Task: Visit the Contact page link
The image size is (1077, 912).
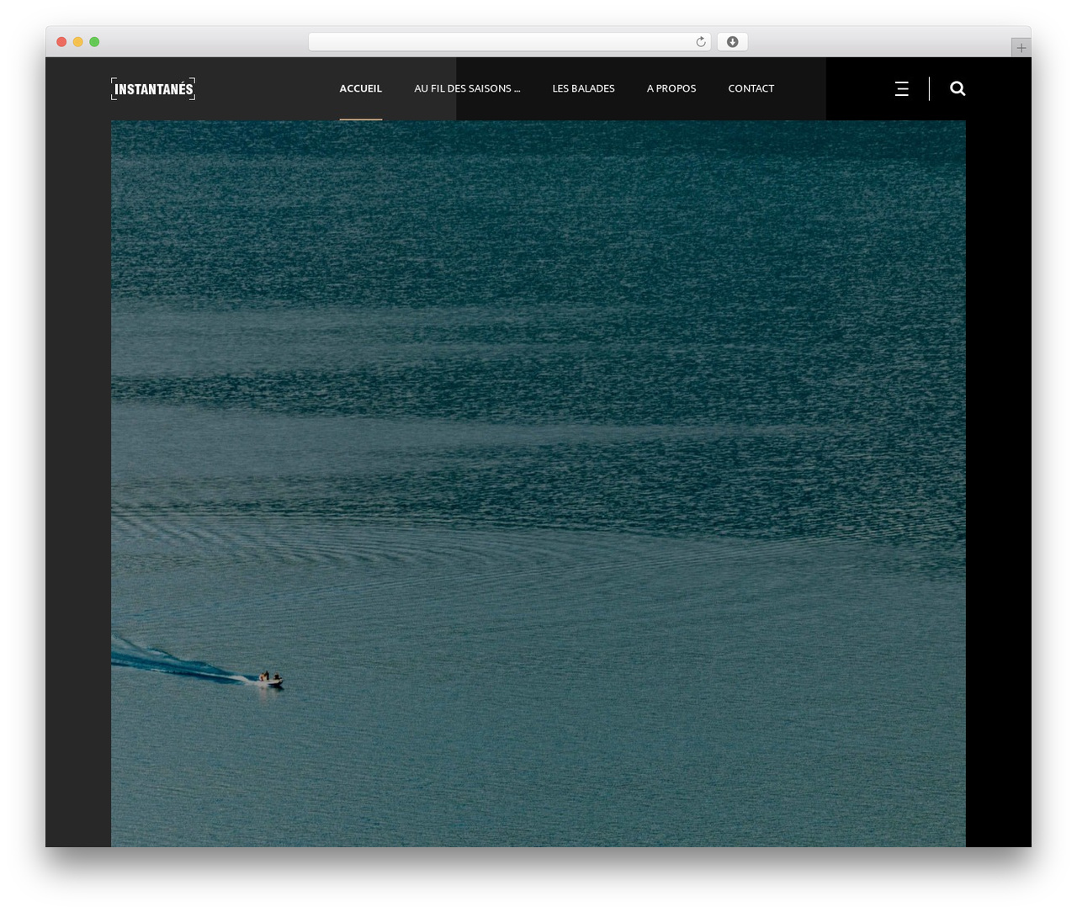Action: click(751, 88)
